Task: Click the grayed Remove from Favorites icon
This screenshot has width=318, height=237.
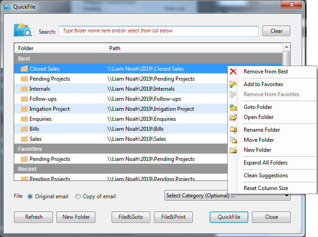Action: click(x=233, y=94)
